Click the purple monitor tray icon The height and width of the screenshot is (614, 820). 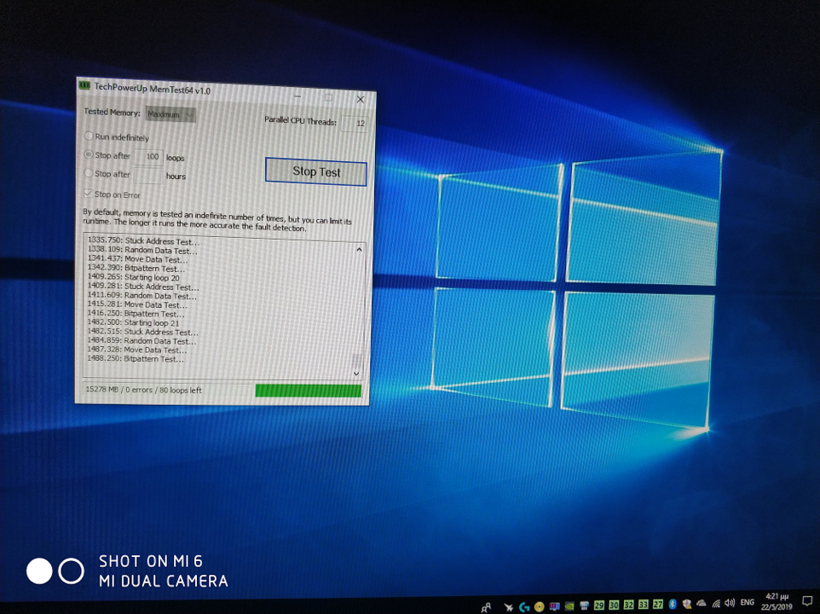pyautogui.click(x=554, y=606)
